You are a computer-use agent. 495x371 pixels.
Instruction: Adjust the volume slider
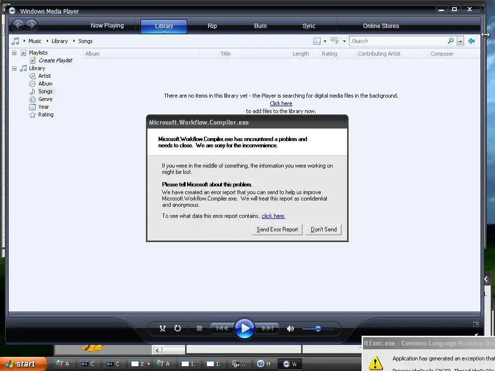click(318, 328)
